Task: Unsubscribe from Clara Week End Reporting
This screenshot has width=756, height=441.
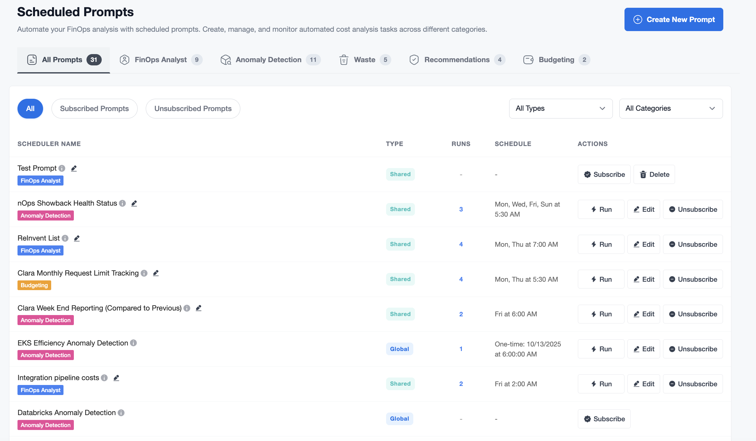Action: point(693,314)
